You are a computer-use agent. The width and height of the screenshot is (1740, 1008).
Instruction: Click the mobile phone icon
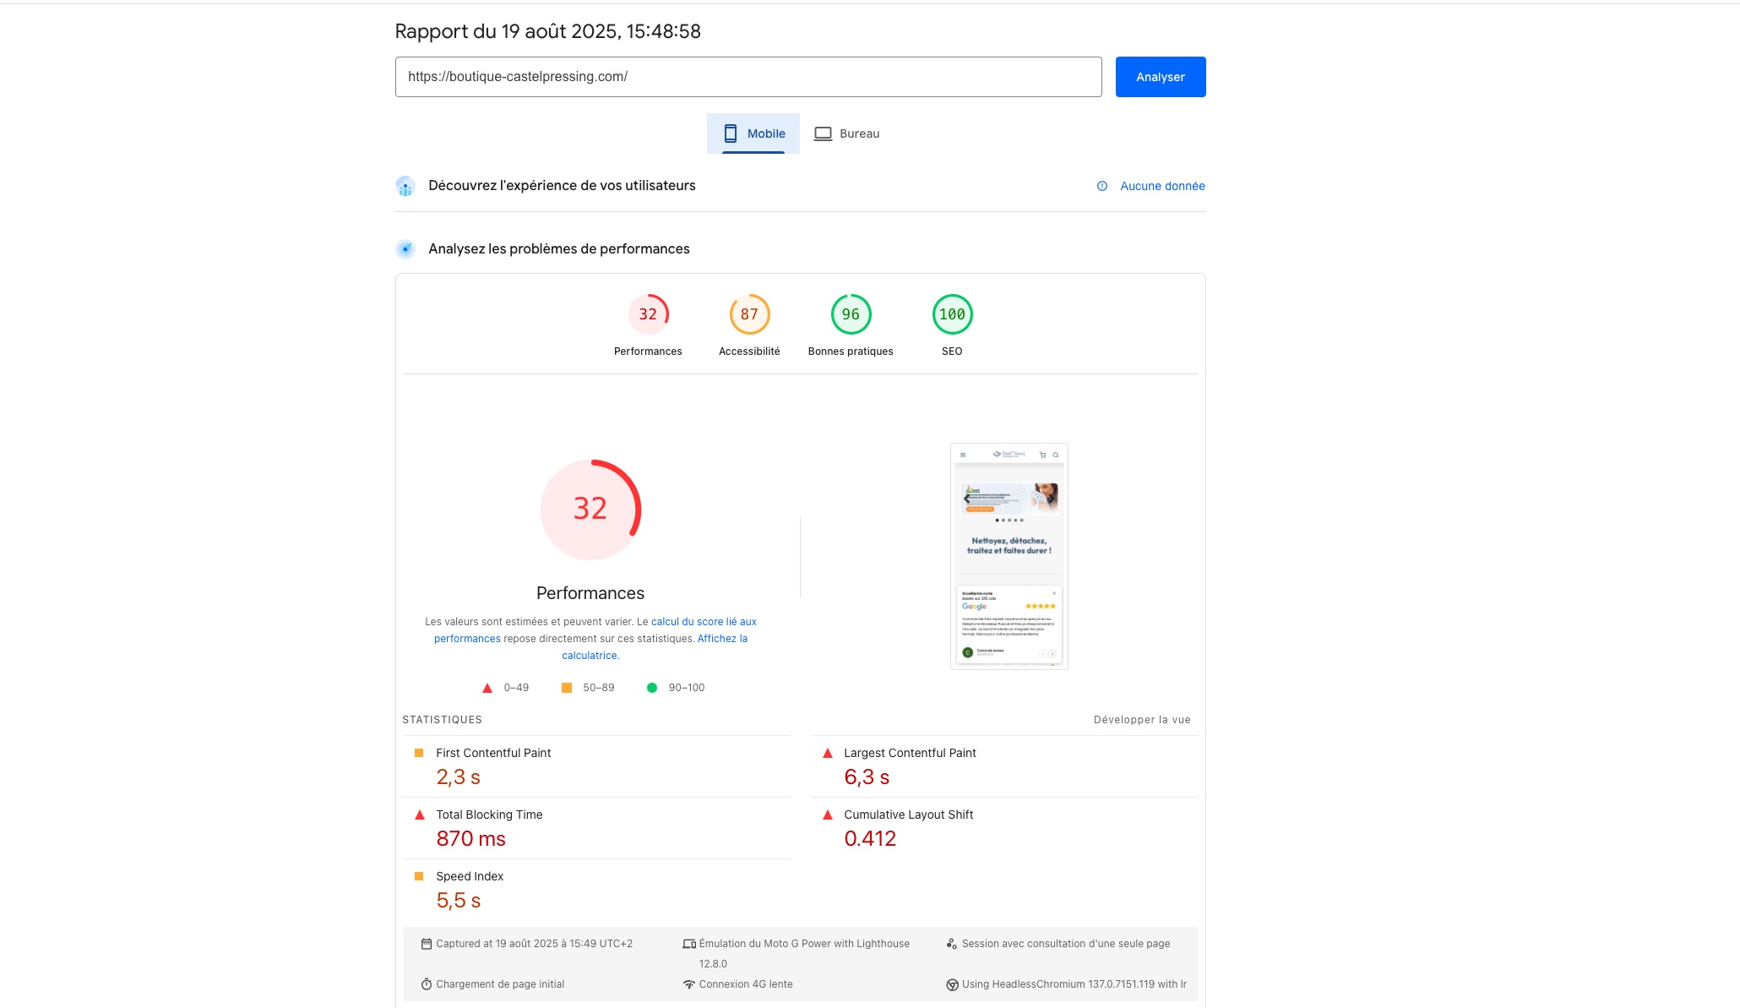pos(731,133)
